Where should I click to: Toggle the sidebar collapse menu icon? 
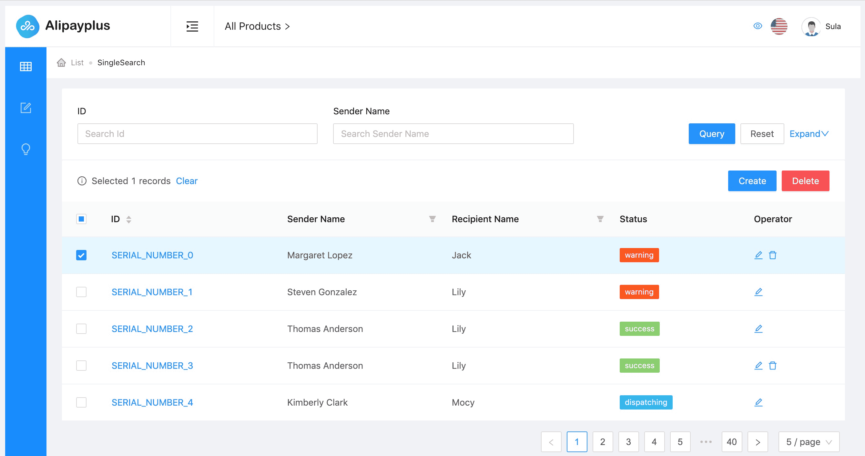(x=192, y=26)
